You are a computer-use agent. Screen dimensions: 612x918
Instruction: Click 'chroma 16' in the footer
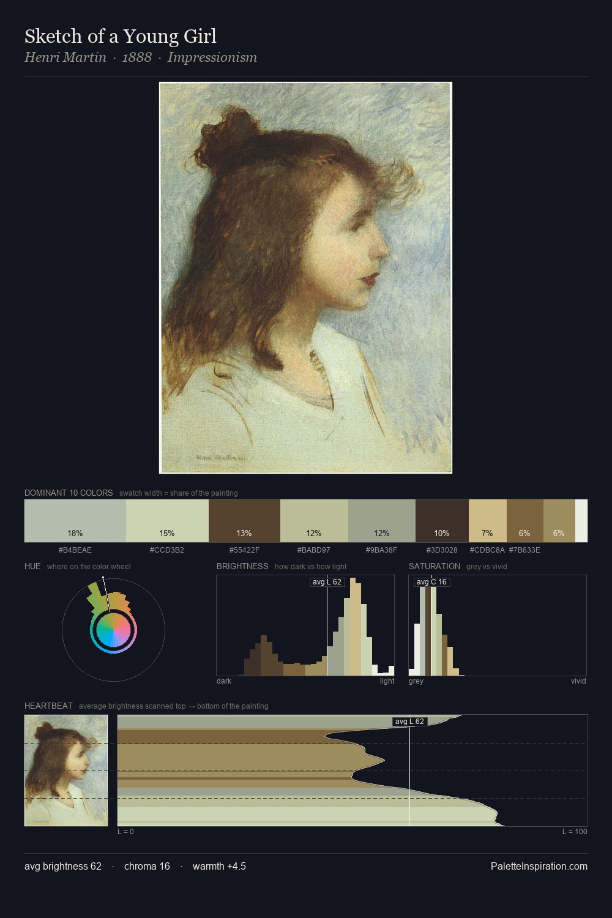coord(147,866)
